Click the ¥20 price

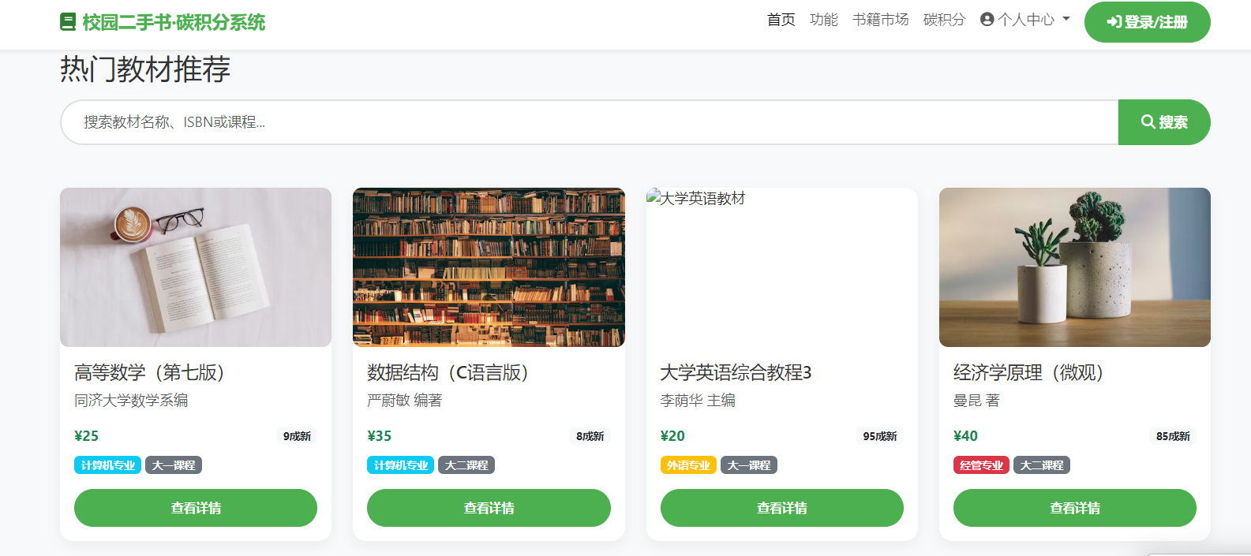click(672, 436)
